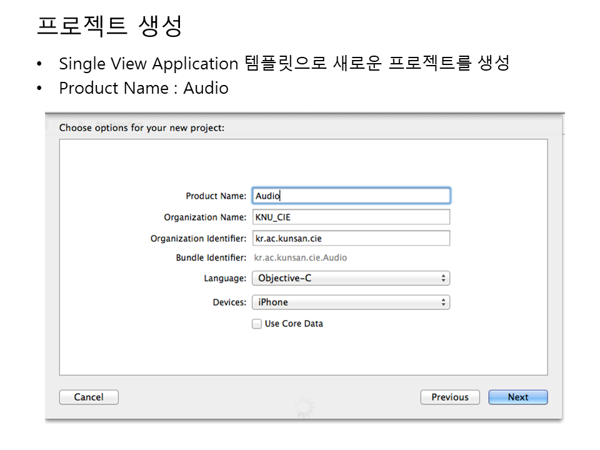
Task: Click the greyed Bundle Identifier value kr.ac.kunsan.cie.Audio
Action: click(x=301, y=257)
